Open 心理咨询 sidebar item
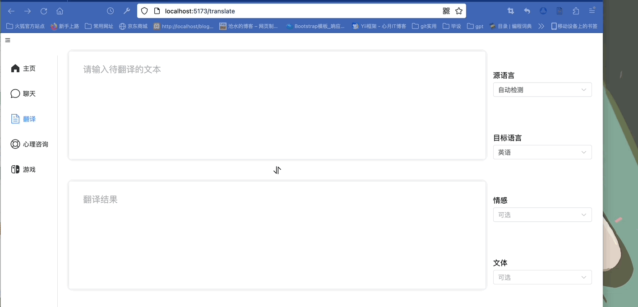The image size is (638, 307). tap(29, 144)
